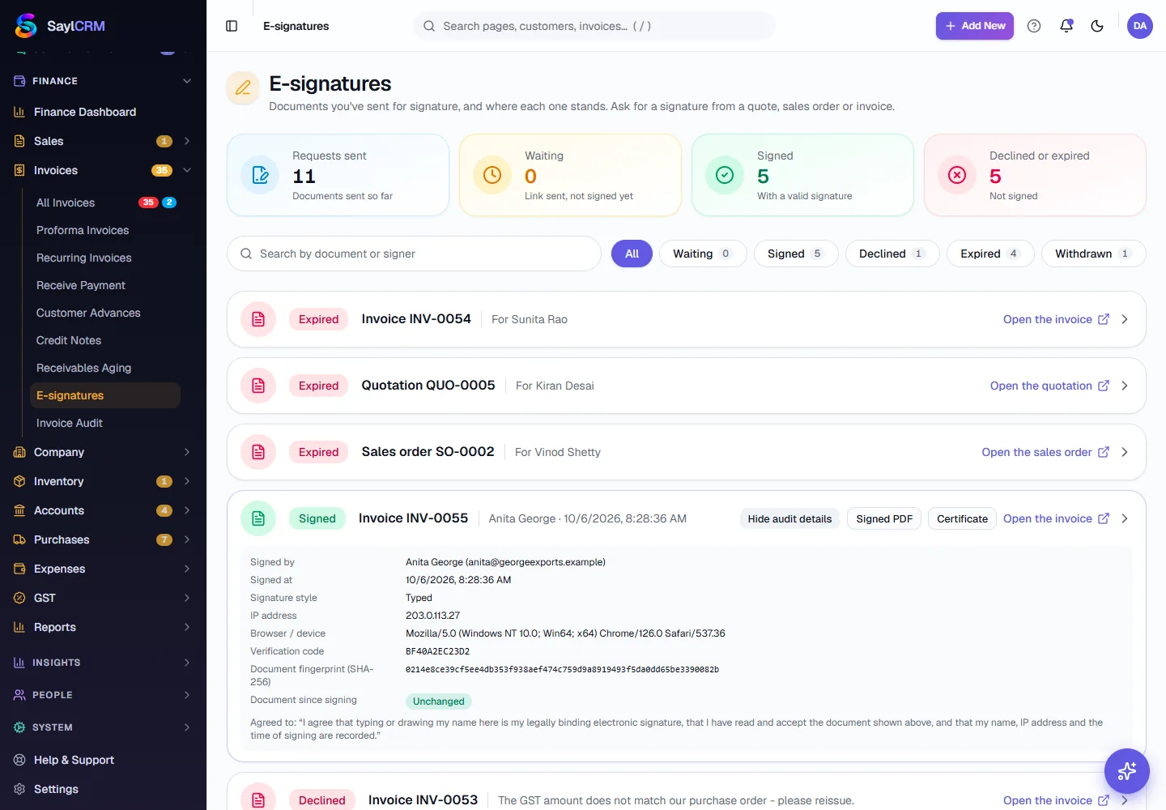Click the SaylCRM logo

[61, 26]
